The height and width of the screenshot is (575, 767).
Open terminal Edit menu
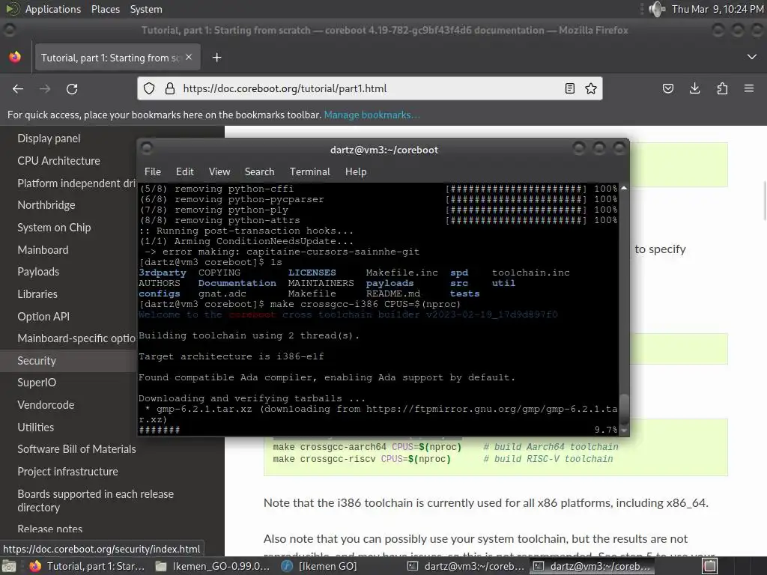coord(185,171)
